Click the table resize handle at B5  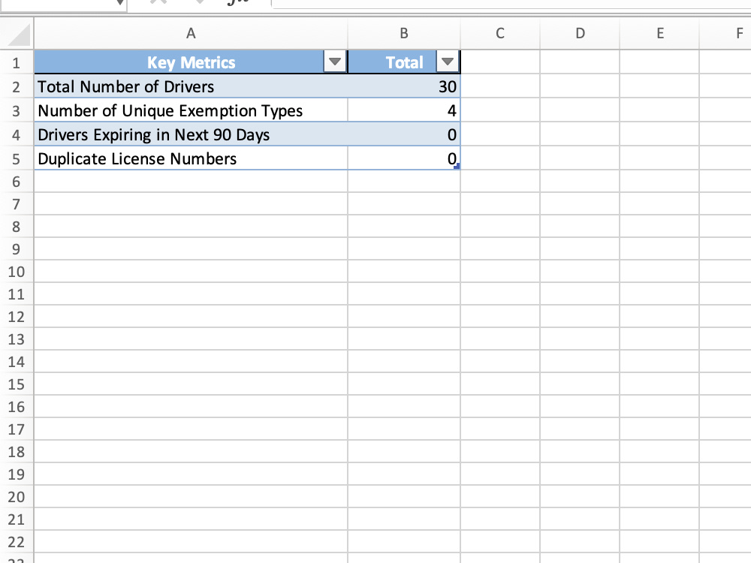pyautogui.click(x=457, y=166)
